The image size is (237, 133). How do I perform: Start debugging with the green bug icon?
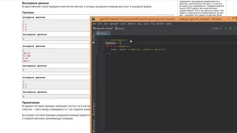[x=230, y=28]
